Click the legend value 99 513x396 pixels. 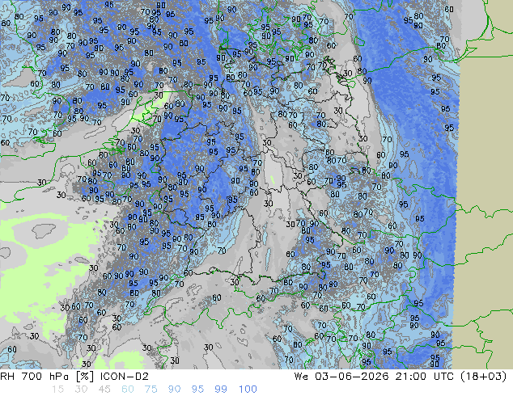(221, 390)
